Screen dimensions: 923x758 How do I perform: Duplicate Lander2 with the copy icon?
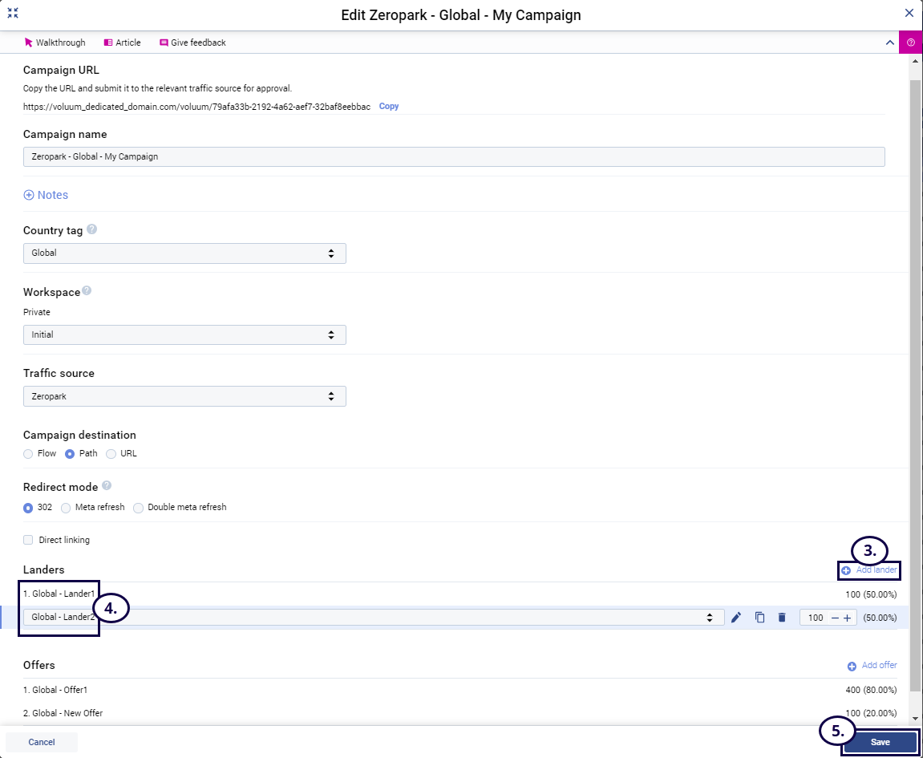(759, 618)
